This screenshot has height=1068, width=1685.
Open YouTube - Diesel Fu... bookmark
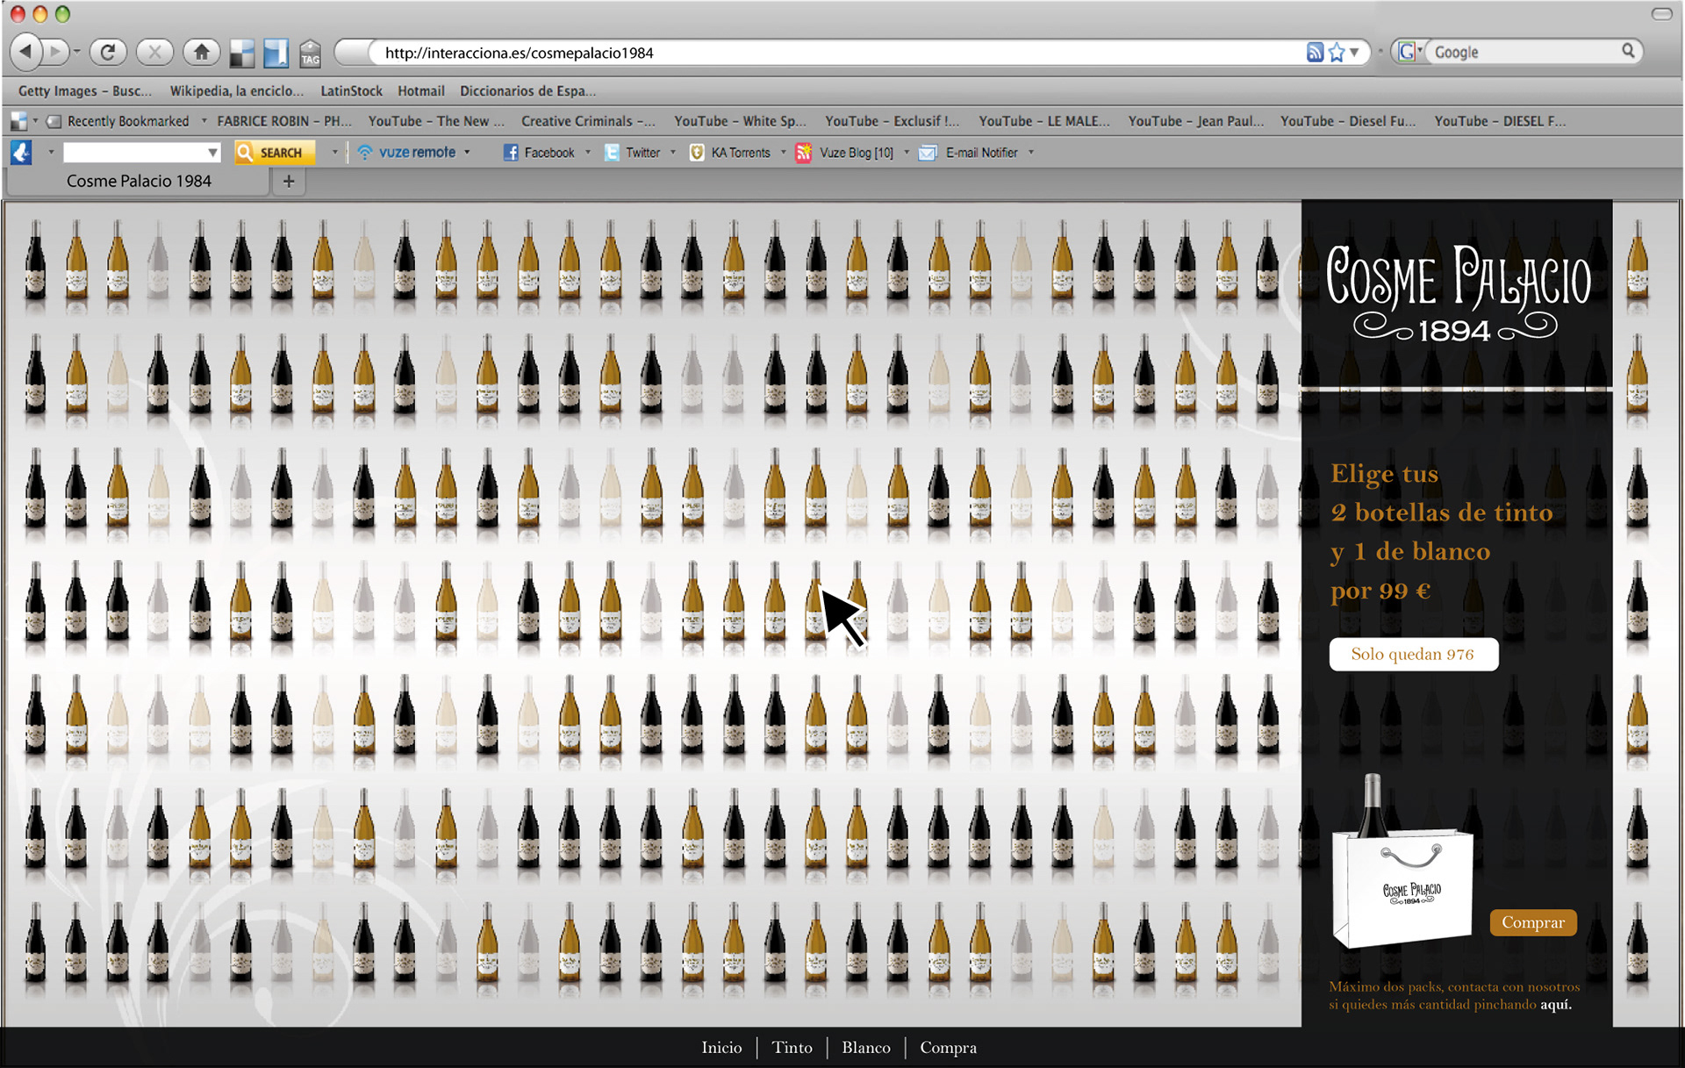(x=1348, y=121)
